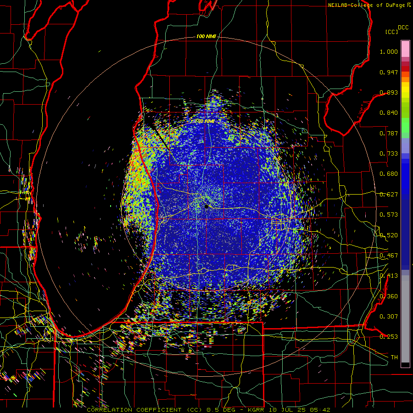Click the TH threshold label
413x413 pixels.
click(x=394, y=357)
